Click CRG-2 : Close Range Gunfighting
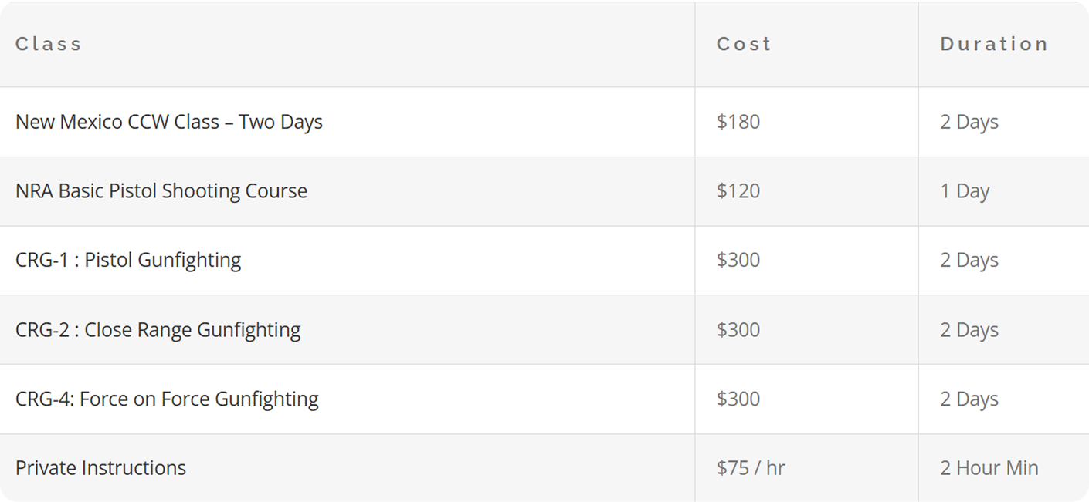 158,330
